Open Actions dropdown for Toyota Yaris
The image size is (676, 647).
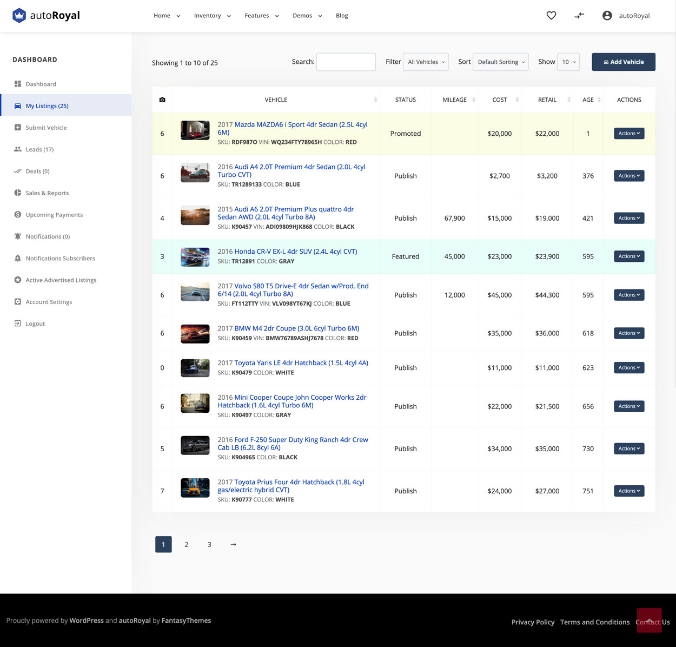click(629, 367)
